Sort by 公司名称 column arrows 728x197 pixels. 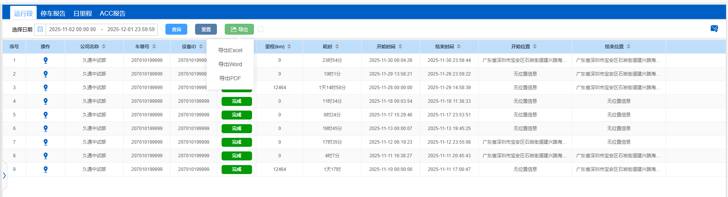pos(104,47)
